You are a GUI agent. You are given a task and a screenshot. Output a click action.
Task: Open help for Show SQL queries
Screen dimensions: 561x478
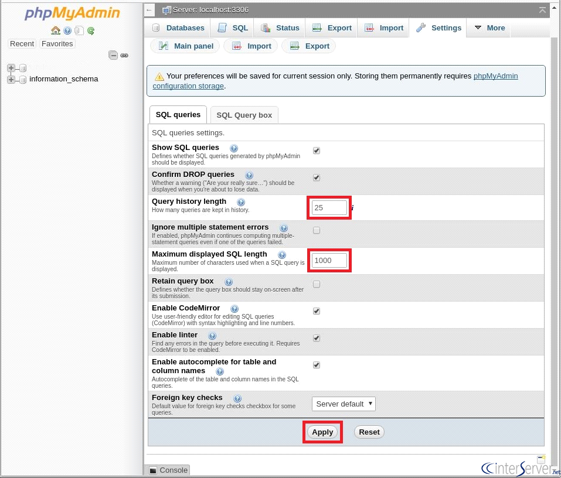click(234, 148)
